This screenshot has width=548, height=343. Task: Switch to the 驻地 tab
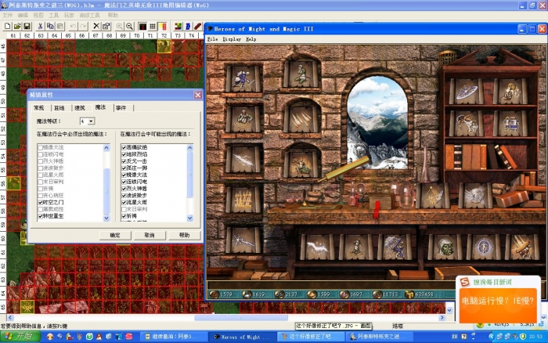(59, 108)
